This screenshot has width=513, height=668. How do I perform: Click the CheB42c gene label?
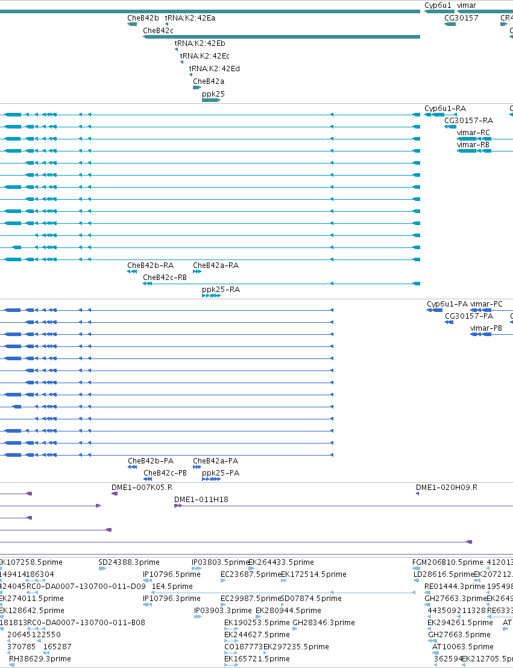(x=159, y=31)
